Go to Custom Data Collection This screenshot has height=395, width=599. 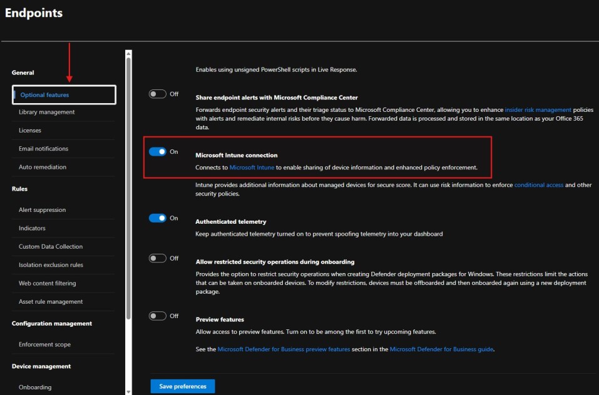51,246
